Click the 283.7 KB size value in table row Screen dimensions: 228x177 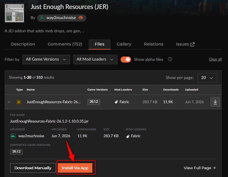(x=150, y=102)
